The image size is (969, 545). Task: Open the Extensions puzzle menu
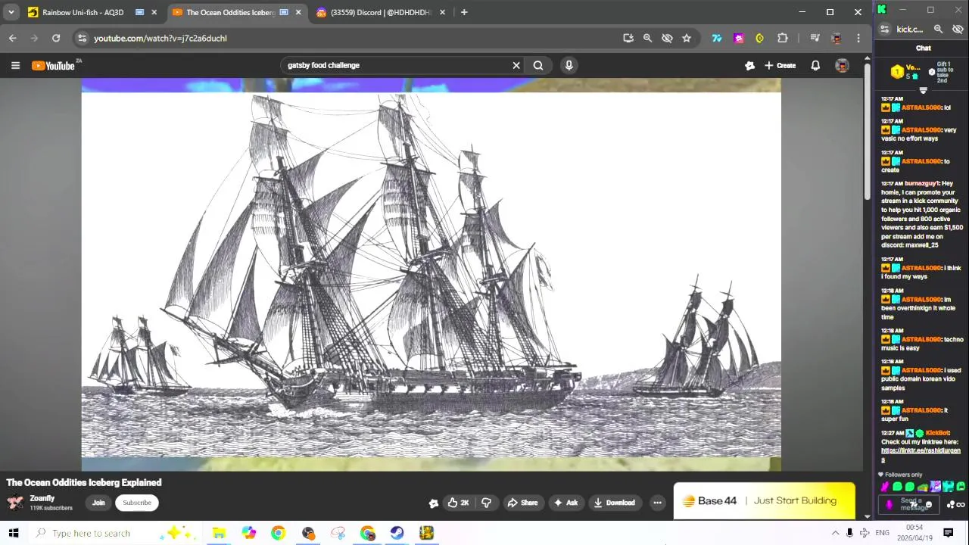(x=783, y=38)
